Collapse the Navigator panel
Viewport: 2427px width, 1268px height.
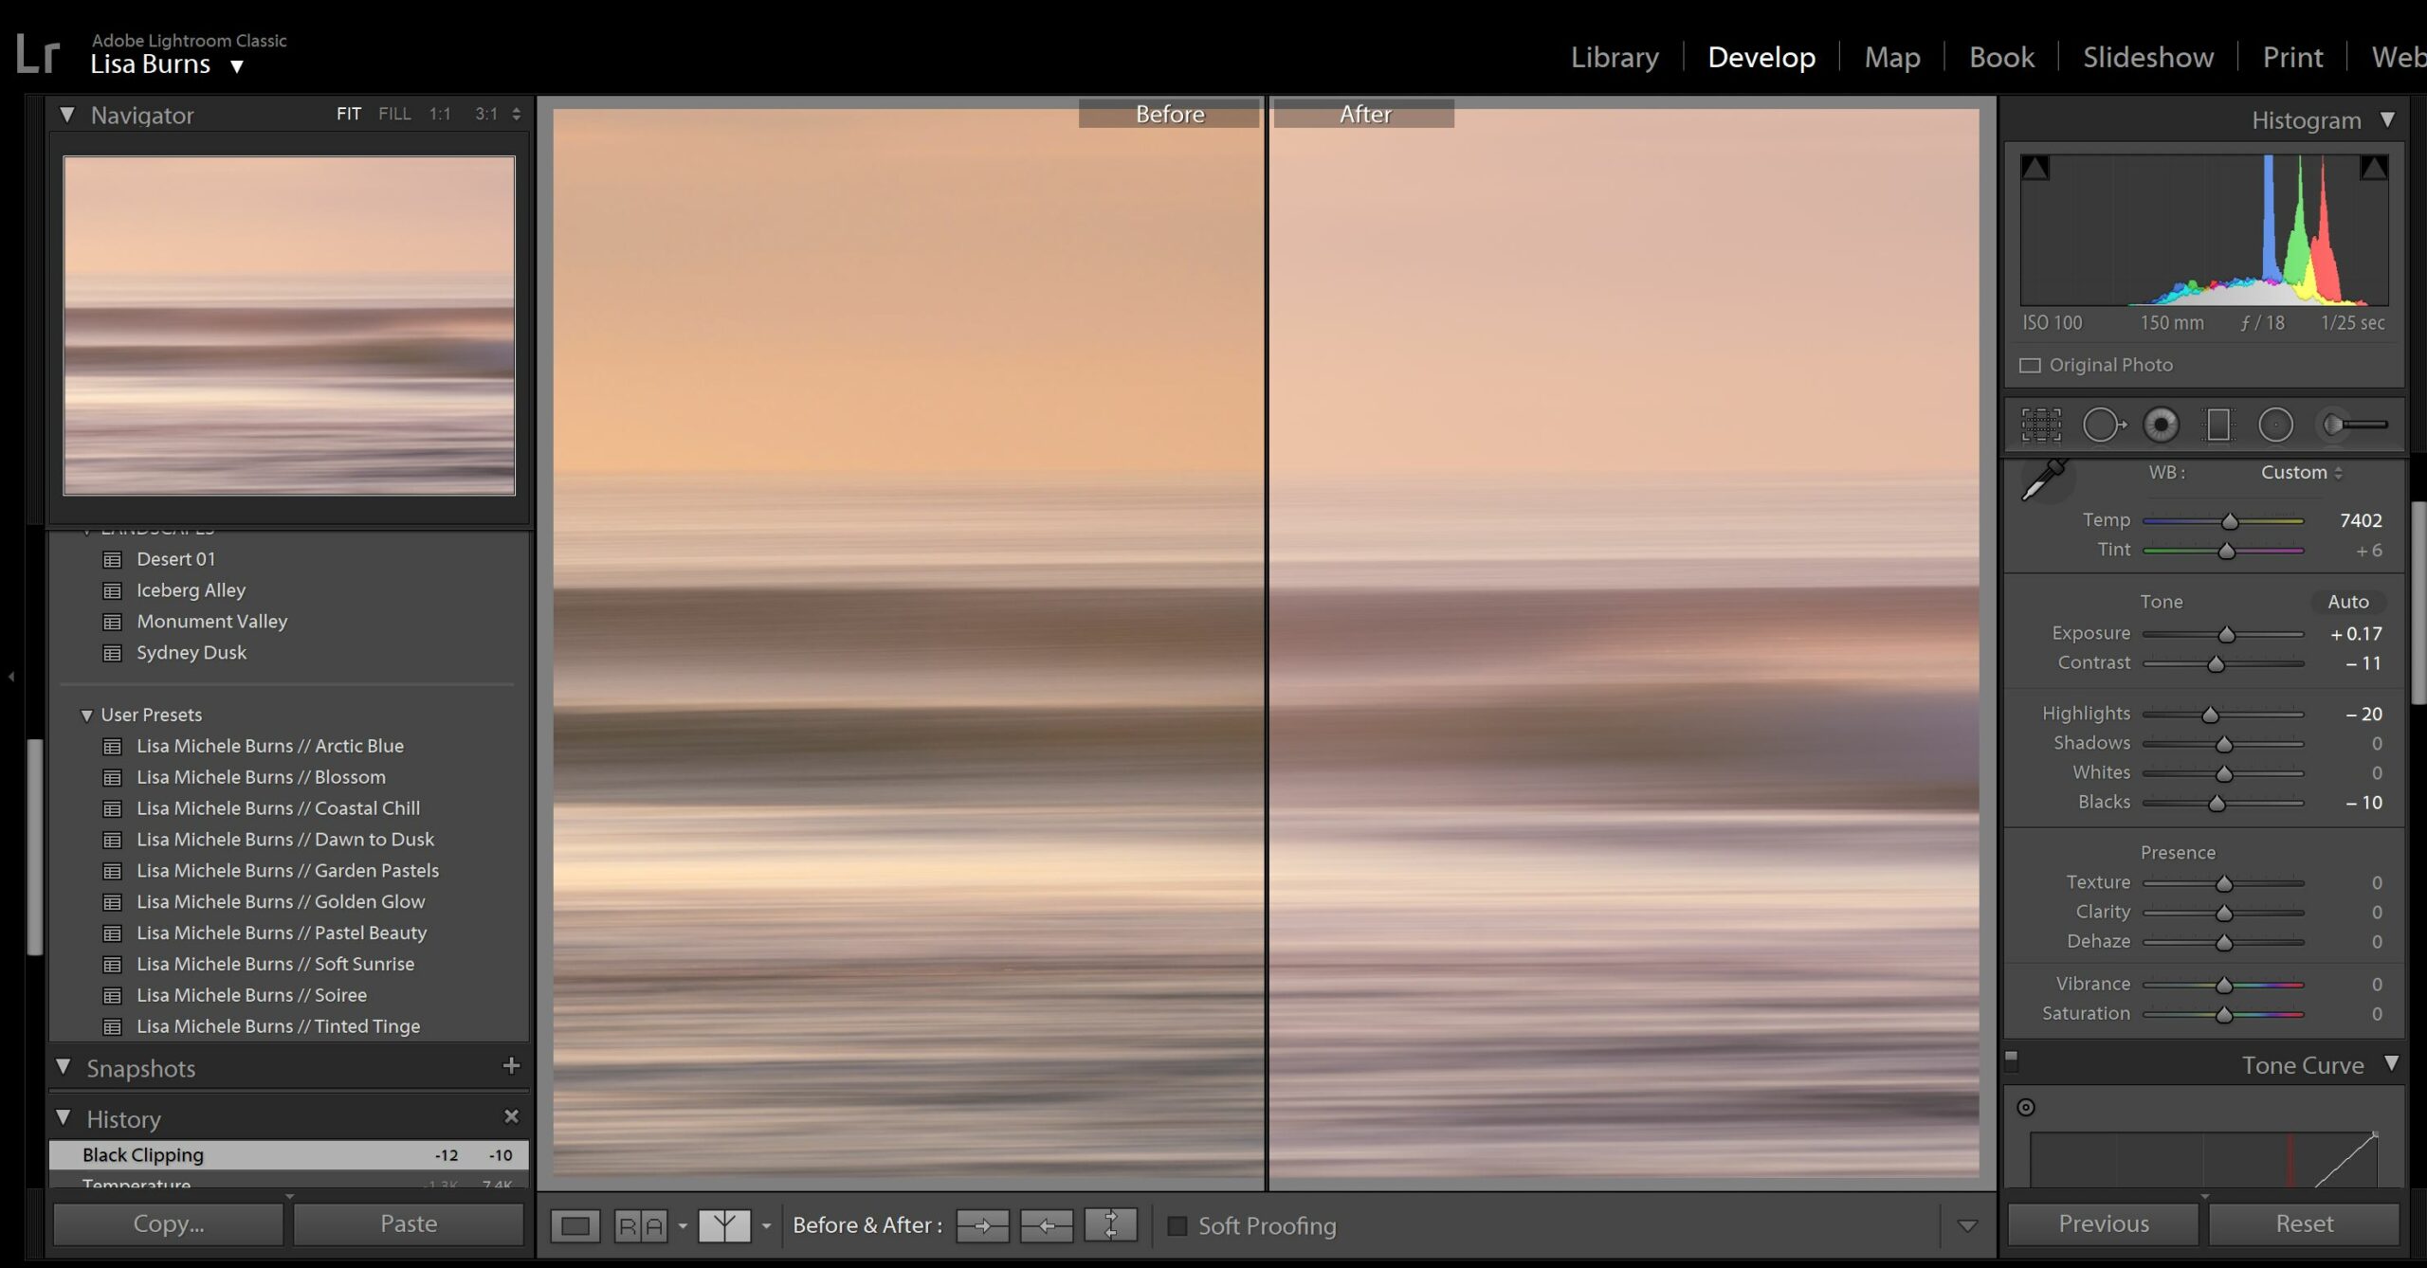point(66,115)
